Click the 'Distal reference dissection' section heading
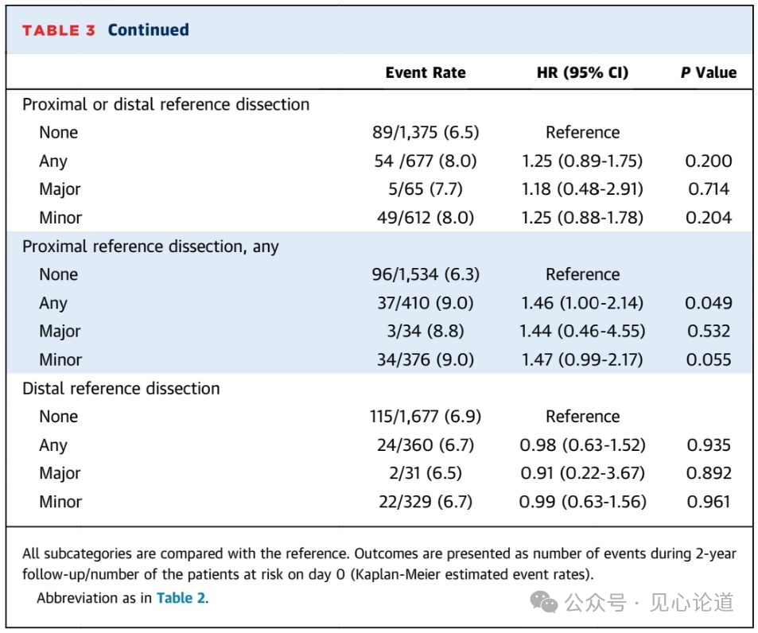The width and height of the screenshot is (758, 633). 121,389
